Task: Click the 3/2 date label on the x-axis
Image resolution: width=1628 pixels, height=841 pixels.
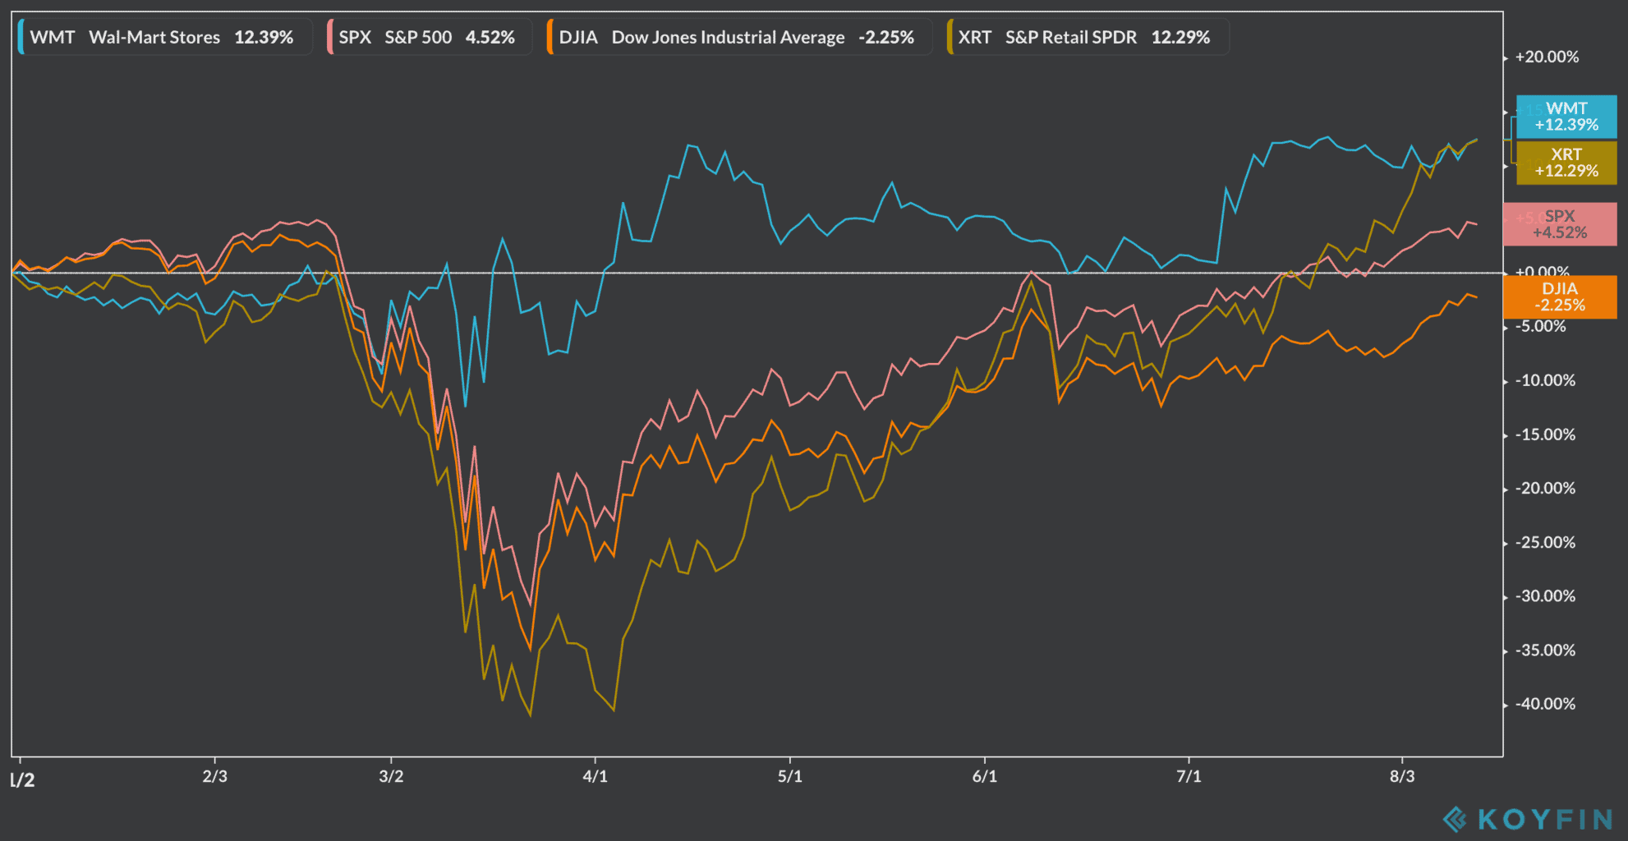Action: [391, 776]
